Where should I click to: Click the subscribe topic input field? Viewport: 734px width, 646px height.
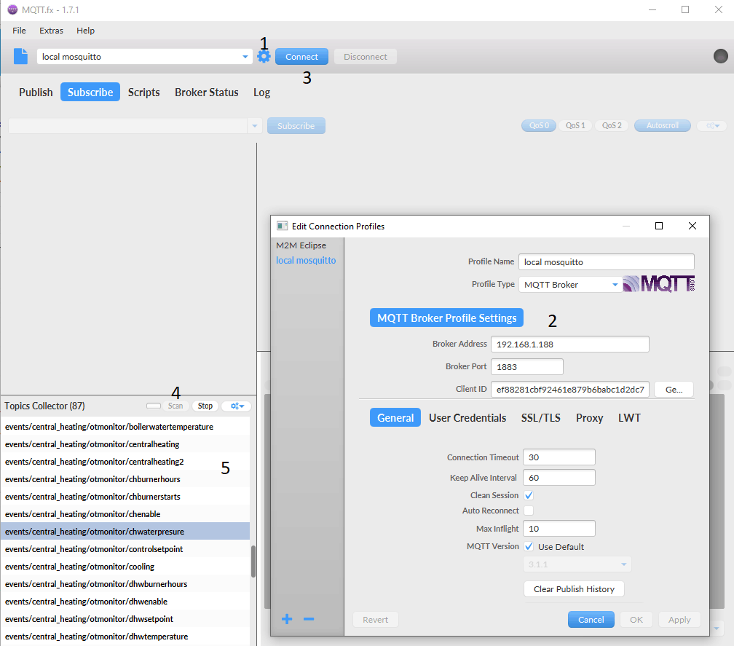click(x=128, y=126)
